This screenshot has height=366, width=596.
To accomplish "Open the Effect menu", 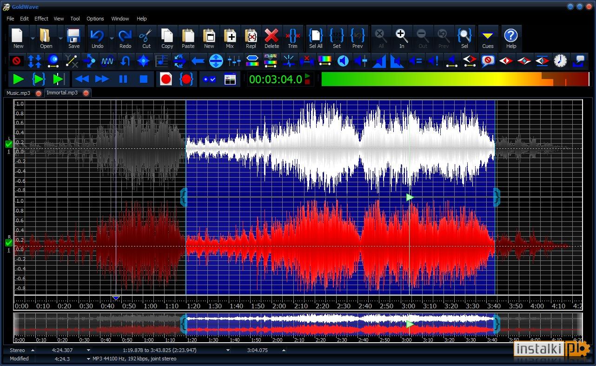I will (41, 19).
